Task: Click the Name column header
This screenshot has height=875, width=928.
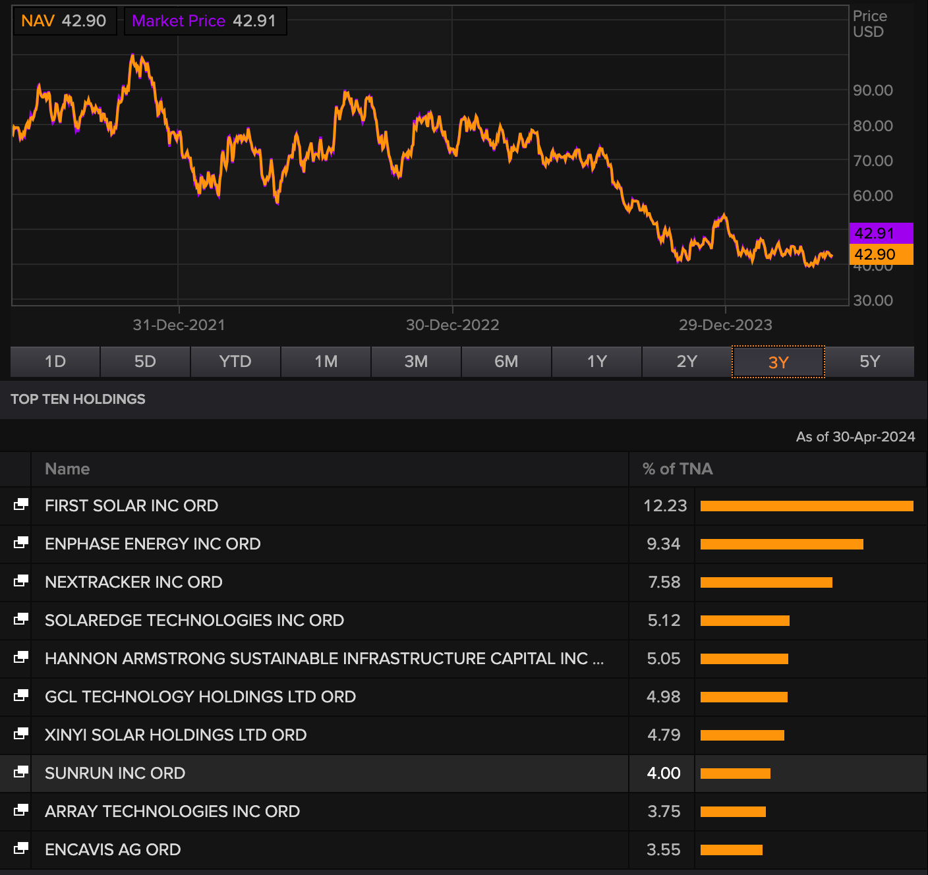Action: coord(330,469)
